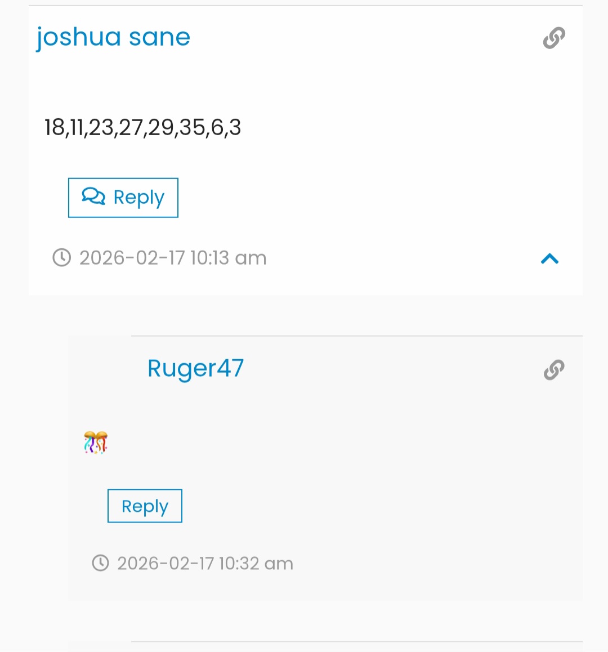Image resolution: width=608 pixels, height=652 pixels.
Task: Open Ruger47's profile link
Action: coord(195,368)
